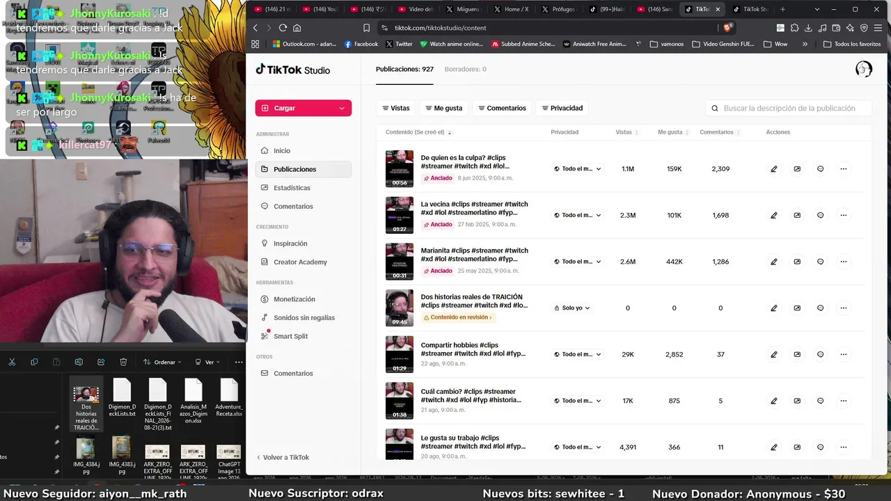
Task: Open the TikTok Studio profile avatar
Action: point(864,69)
